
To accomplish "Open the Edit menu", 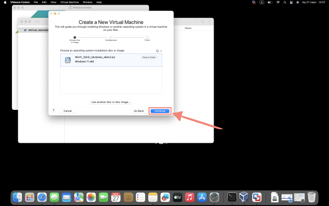I will 44,2.
